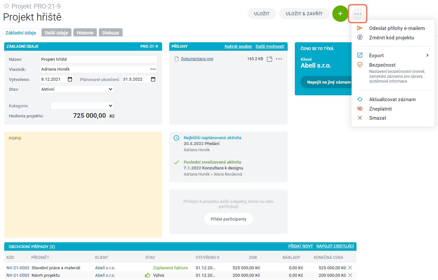
Task: Click the clock icon of Nejbližší naplánovaná aktivita
Action: 176,138
